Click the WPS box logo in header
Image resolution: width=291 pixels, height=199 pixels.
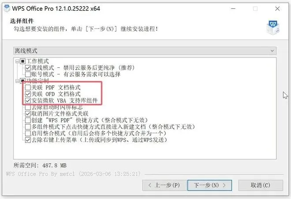273,27
